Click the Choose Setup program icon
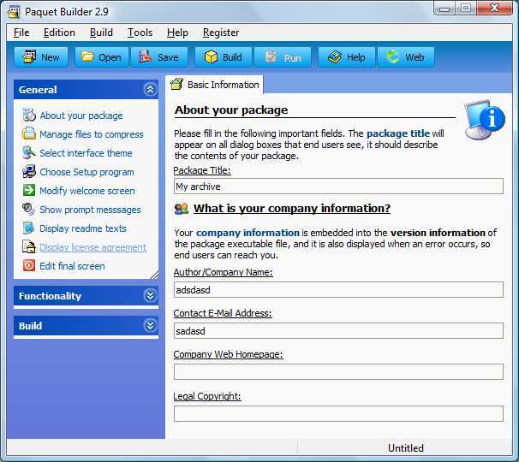519x462 pixels. tap(29, 171)
